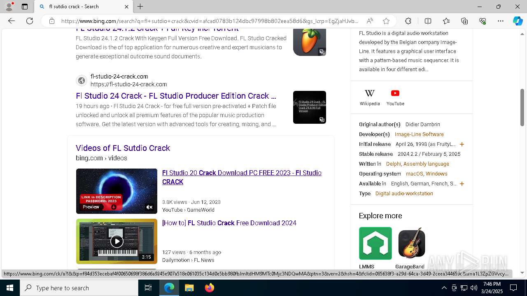Play the Dailymotion video thumbnail
The height and width of the screenshot is (296, 527).
point(117,241)
